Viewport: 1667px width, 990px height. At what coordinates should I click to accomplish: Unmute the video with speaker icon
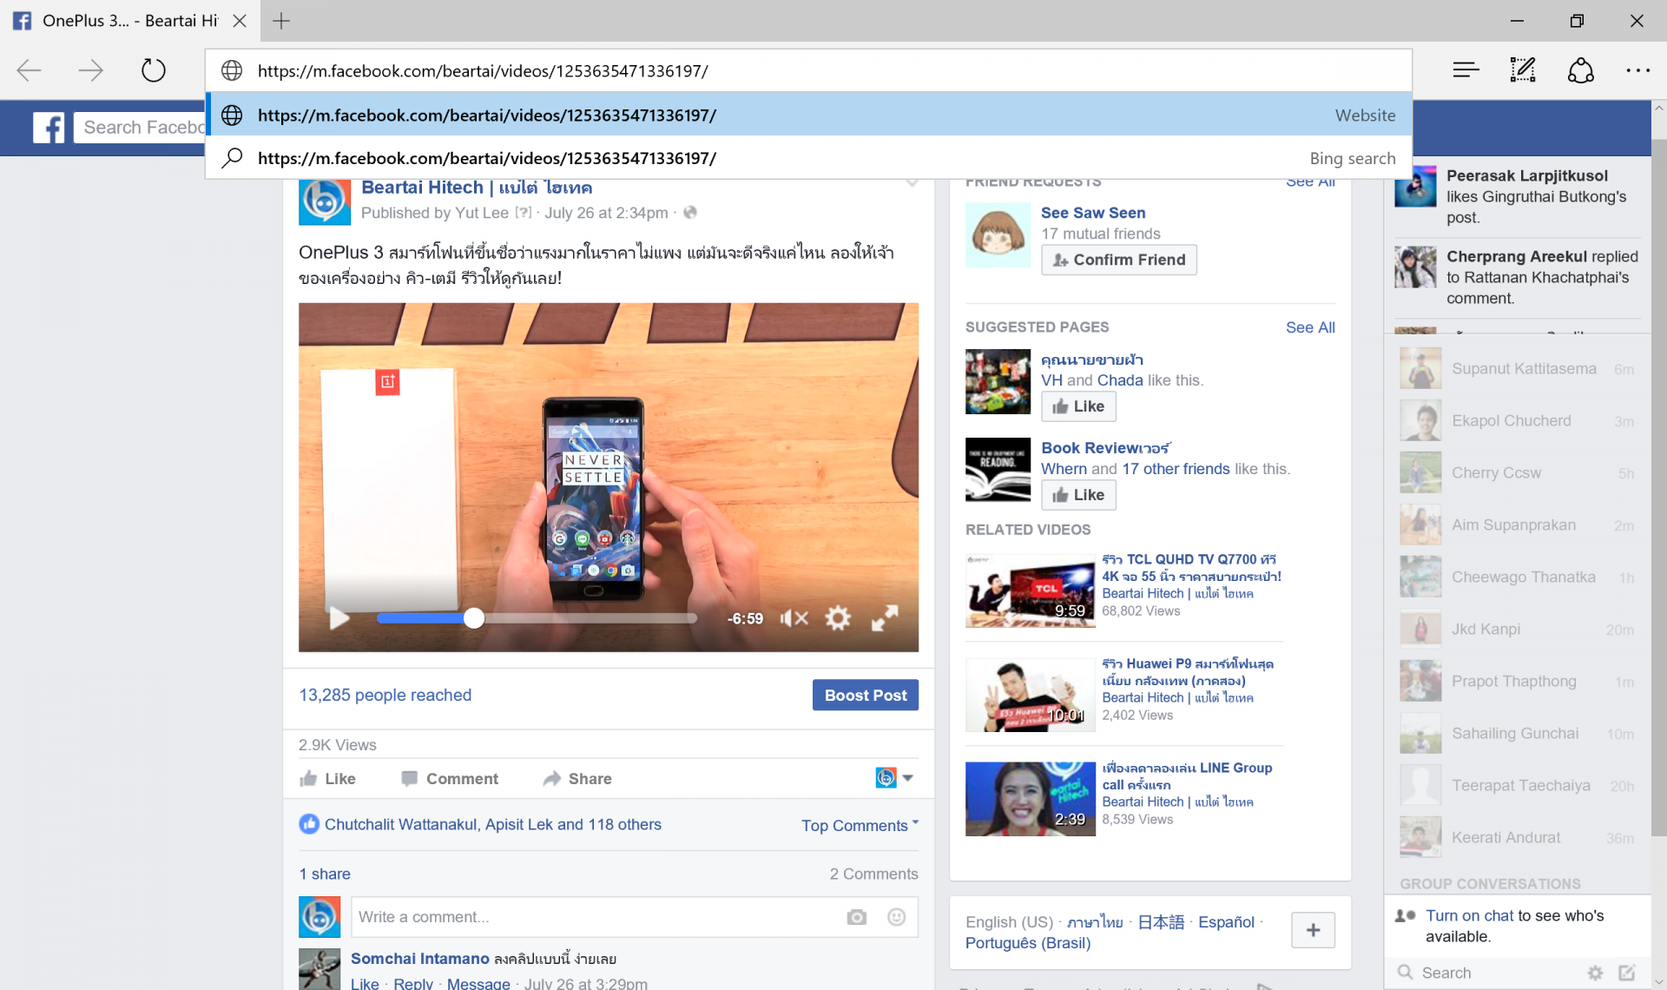coord(794,618)
